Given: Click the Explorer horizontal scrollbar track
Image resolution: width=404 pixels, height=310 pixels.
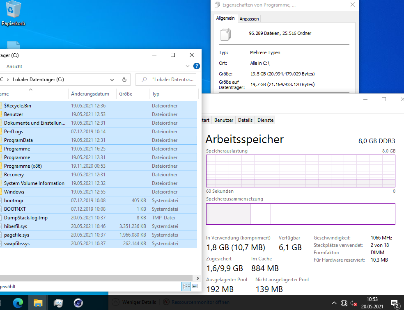Looking at the screenshot, I should [x=96, y=278].
